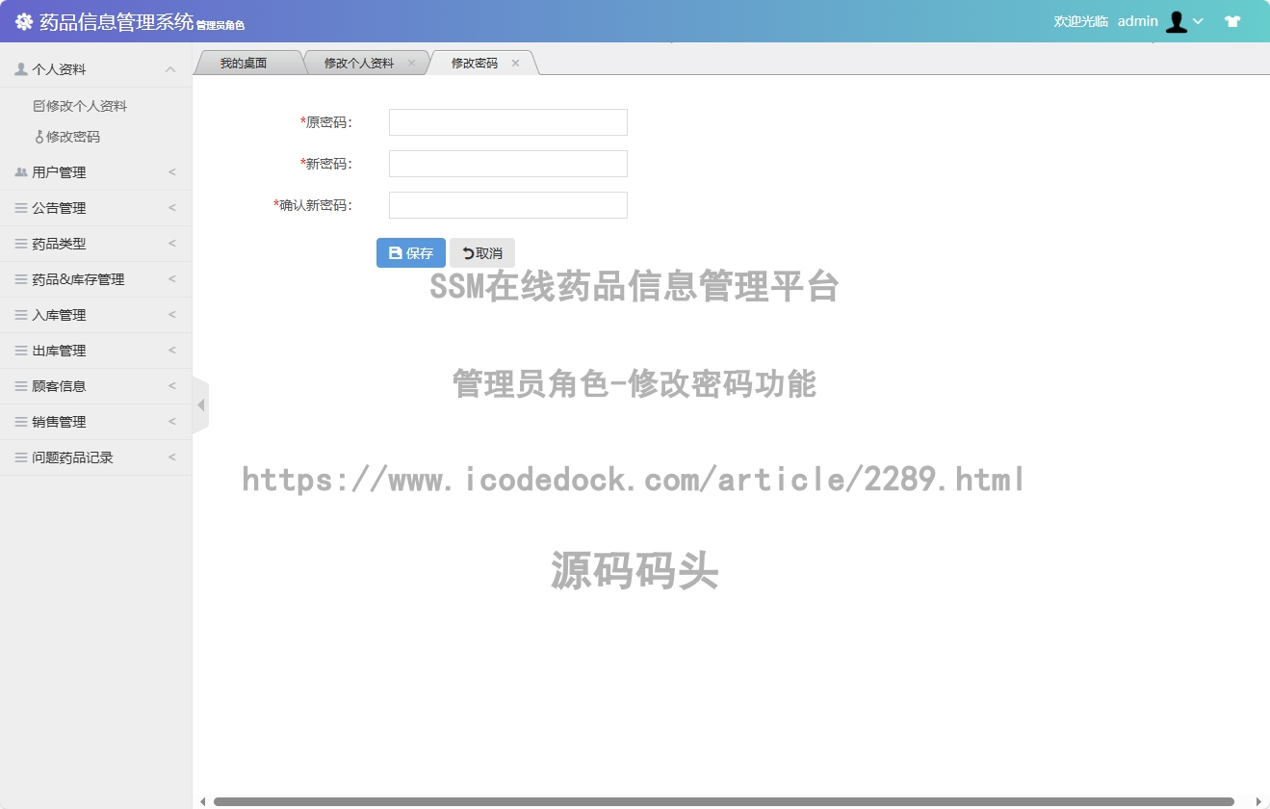
Task: Click the 公告管理 list icon
Action: click(21, 208)
